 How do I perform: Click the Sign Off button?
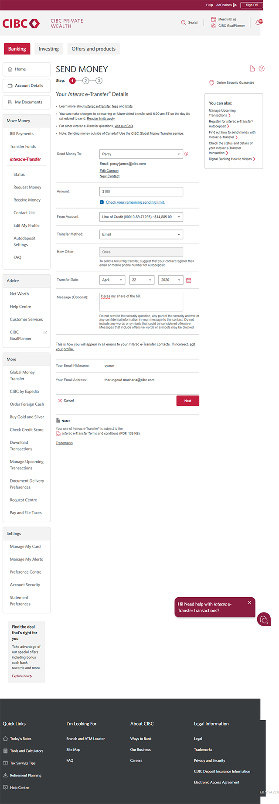(x=252, y=5)
